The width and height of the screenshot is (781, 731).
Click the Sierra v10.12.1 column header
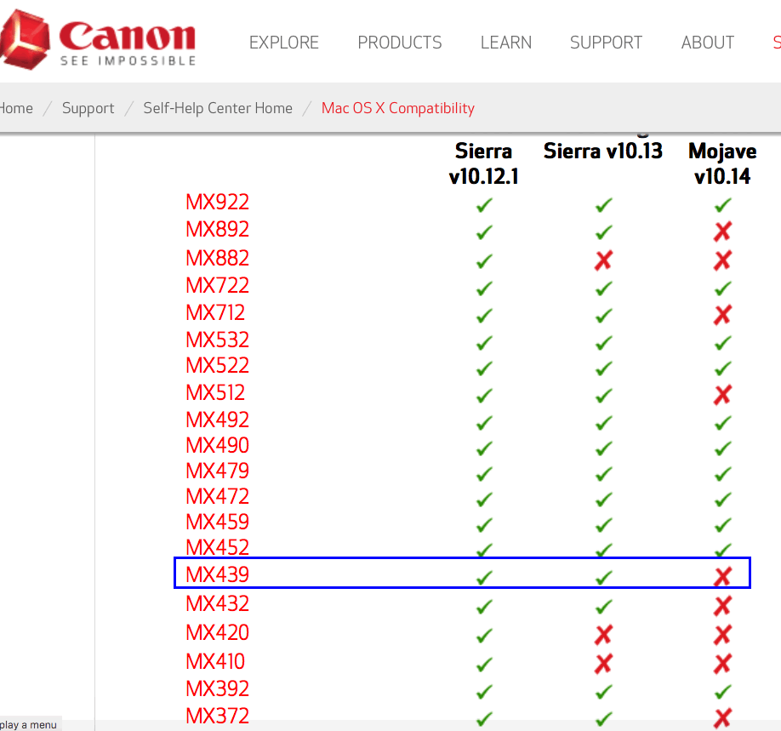tap(483, 164)
